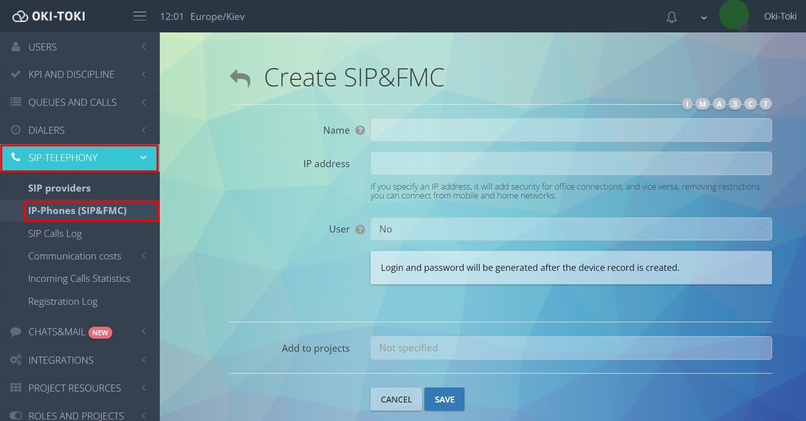Viewport: 806px width, 421px height.
Task: Focus the IP address input field
Action: click(x=571, y=164)
